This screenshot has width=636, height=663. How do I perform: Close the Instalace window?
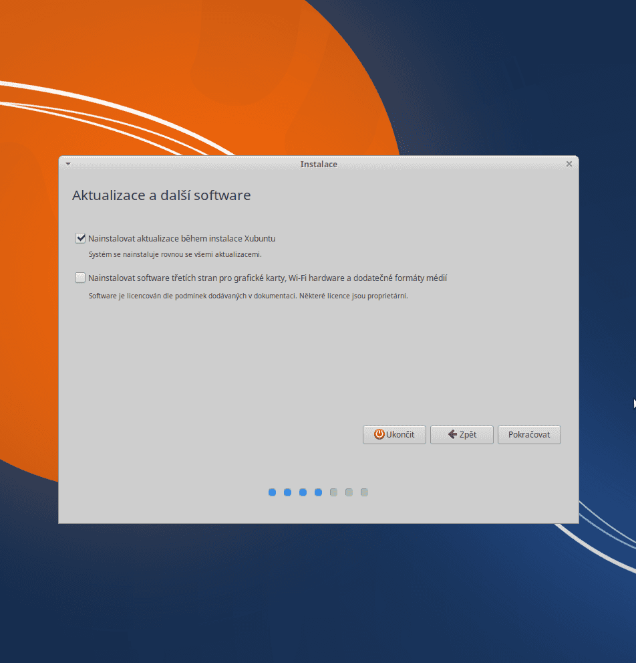pos(569,163)
